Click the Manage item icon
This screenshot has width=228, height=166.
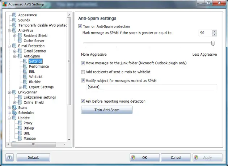20,139
